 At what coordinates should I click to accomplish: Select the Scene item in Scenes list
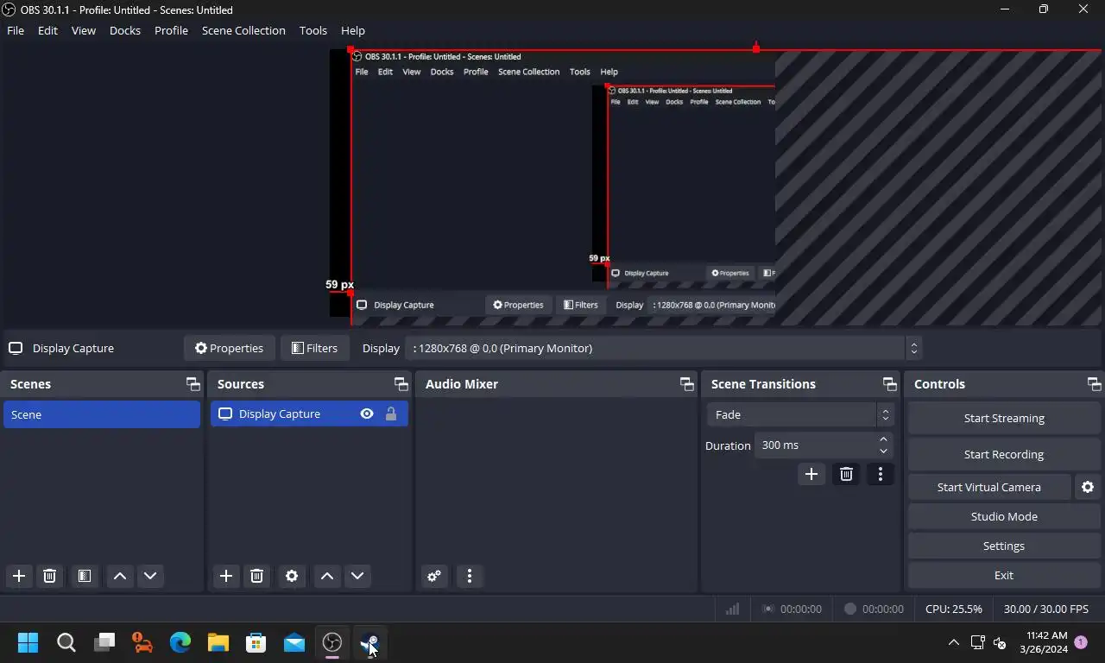coord(102,414)
